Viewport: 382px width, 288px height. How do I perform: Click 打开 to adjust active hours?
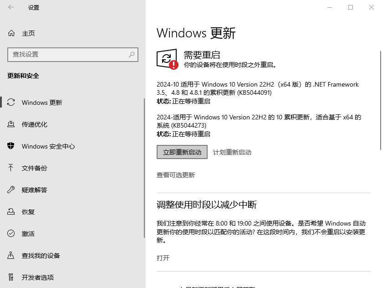(x=163, y=258)
